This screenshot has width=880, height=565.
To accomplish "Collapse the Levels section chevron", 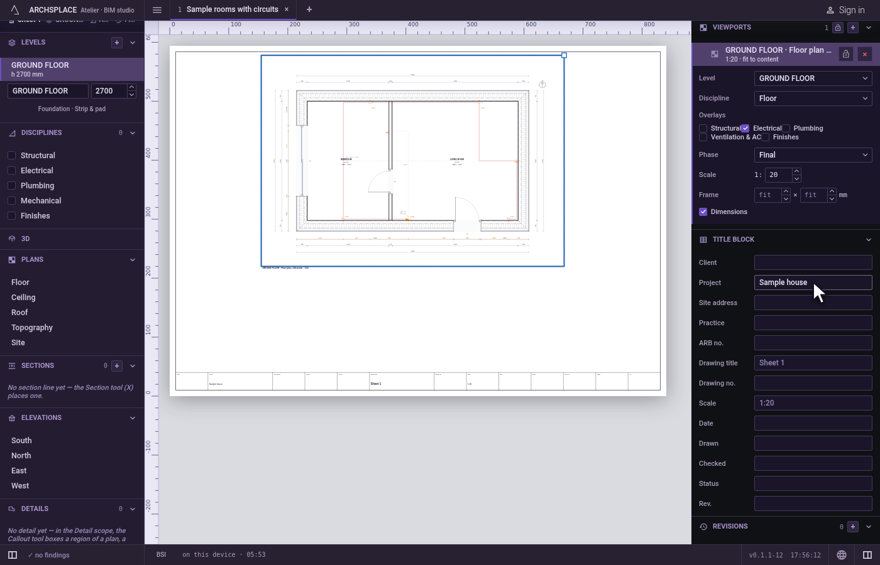I will [x=133, y=43].
